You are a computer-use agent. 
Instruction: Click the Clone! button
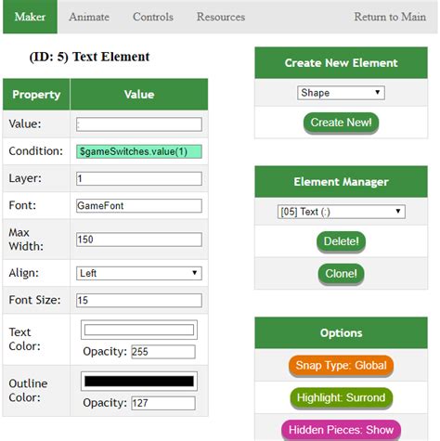click(341, 274)
